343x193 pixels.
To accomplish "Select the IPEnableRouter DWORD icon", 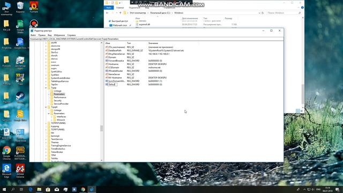I will (107, 71).
